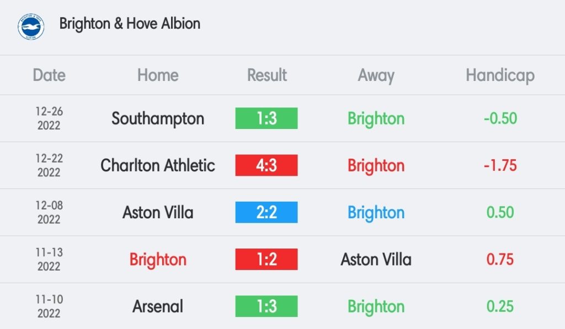565x329 pixels.
Task: Open the Brighton & Hove Albion team title
Action: coord(130,24)
